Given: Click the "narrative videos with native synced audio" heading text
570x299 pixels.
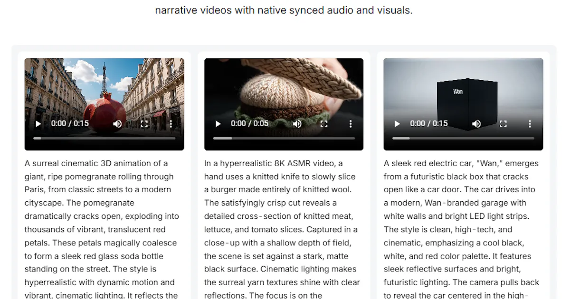Looking at the screenshot, I should tap(284, 10).
